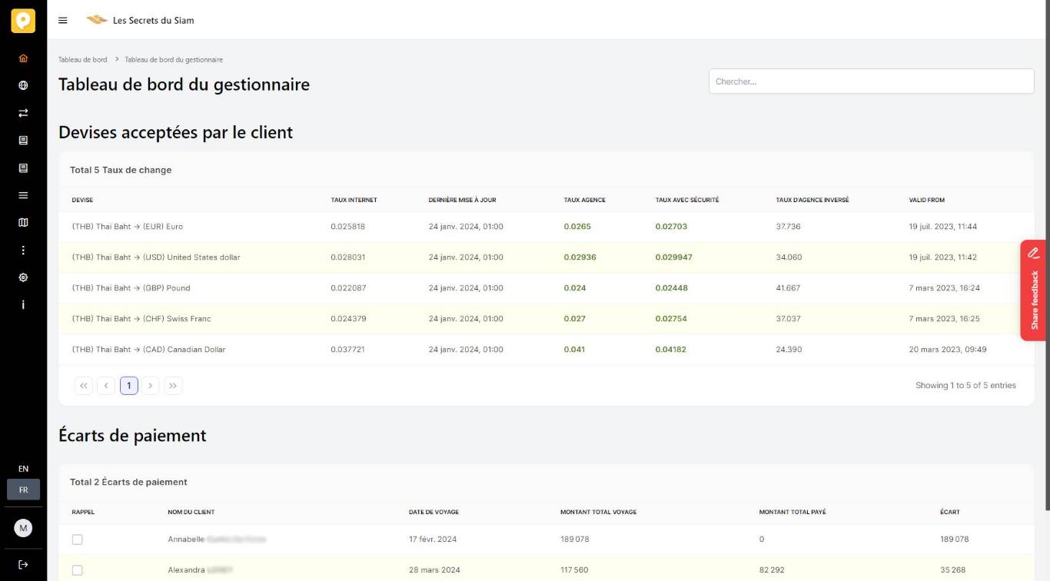The width and height of the screenshot is (1050, 581).
Task: Open the first document icon in the sidebar
Action: 23,141
